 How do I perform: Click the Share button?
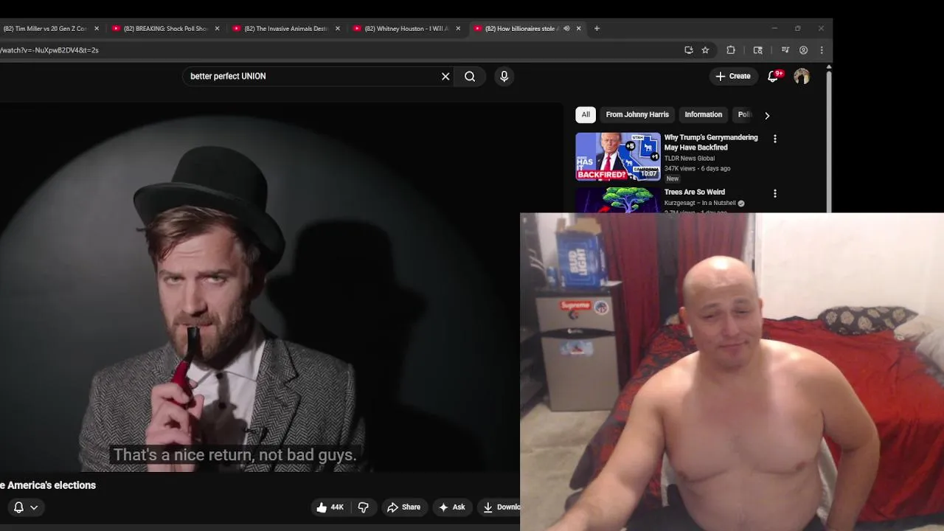403,507
